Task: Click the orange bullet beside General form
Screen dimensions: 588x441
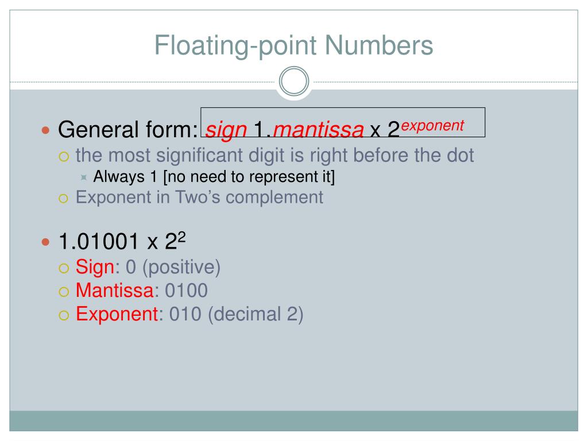Action: pos(46,130)
